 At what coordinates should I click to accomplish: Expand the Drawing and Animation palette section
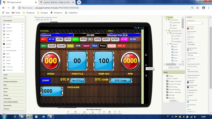coord(13,81)
